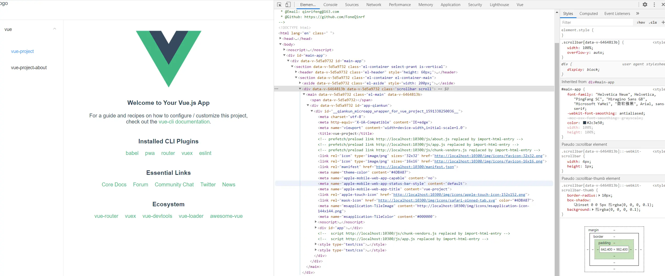
Task: Collapse the body element node
Action: click(281, 44)
